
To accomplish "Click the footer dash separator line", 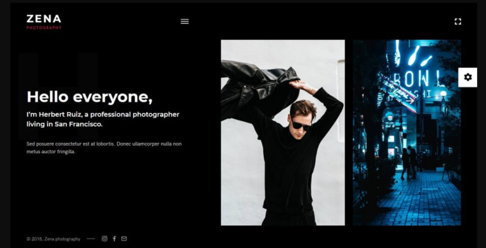I will pos(91,239).
